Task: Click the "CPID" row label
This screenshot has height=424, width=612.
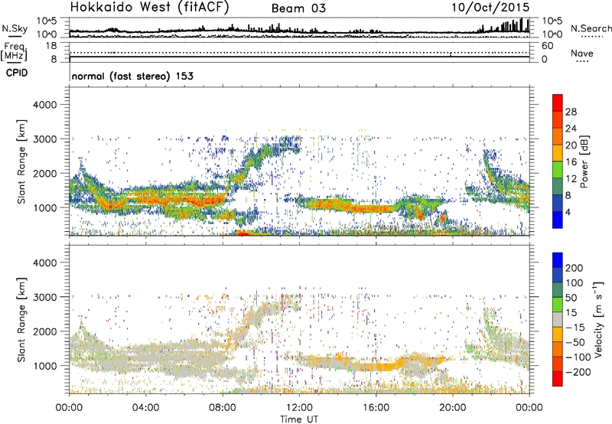Action: [x=17, y=73]
